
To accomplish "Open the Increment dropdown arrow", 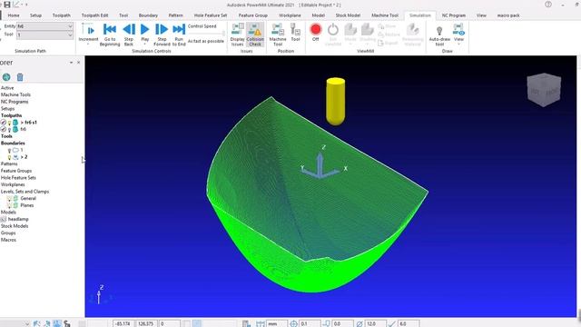I will pyautogui.click(x=88, y=45).
